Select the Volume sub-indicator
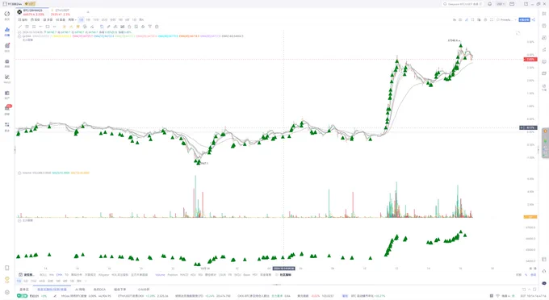Viewport: 549px width, 300px height. coord(160,275)
